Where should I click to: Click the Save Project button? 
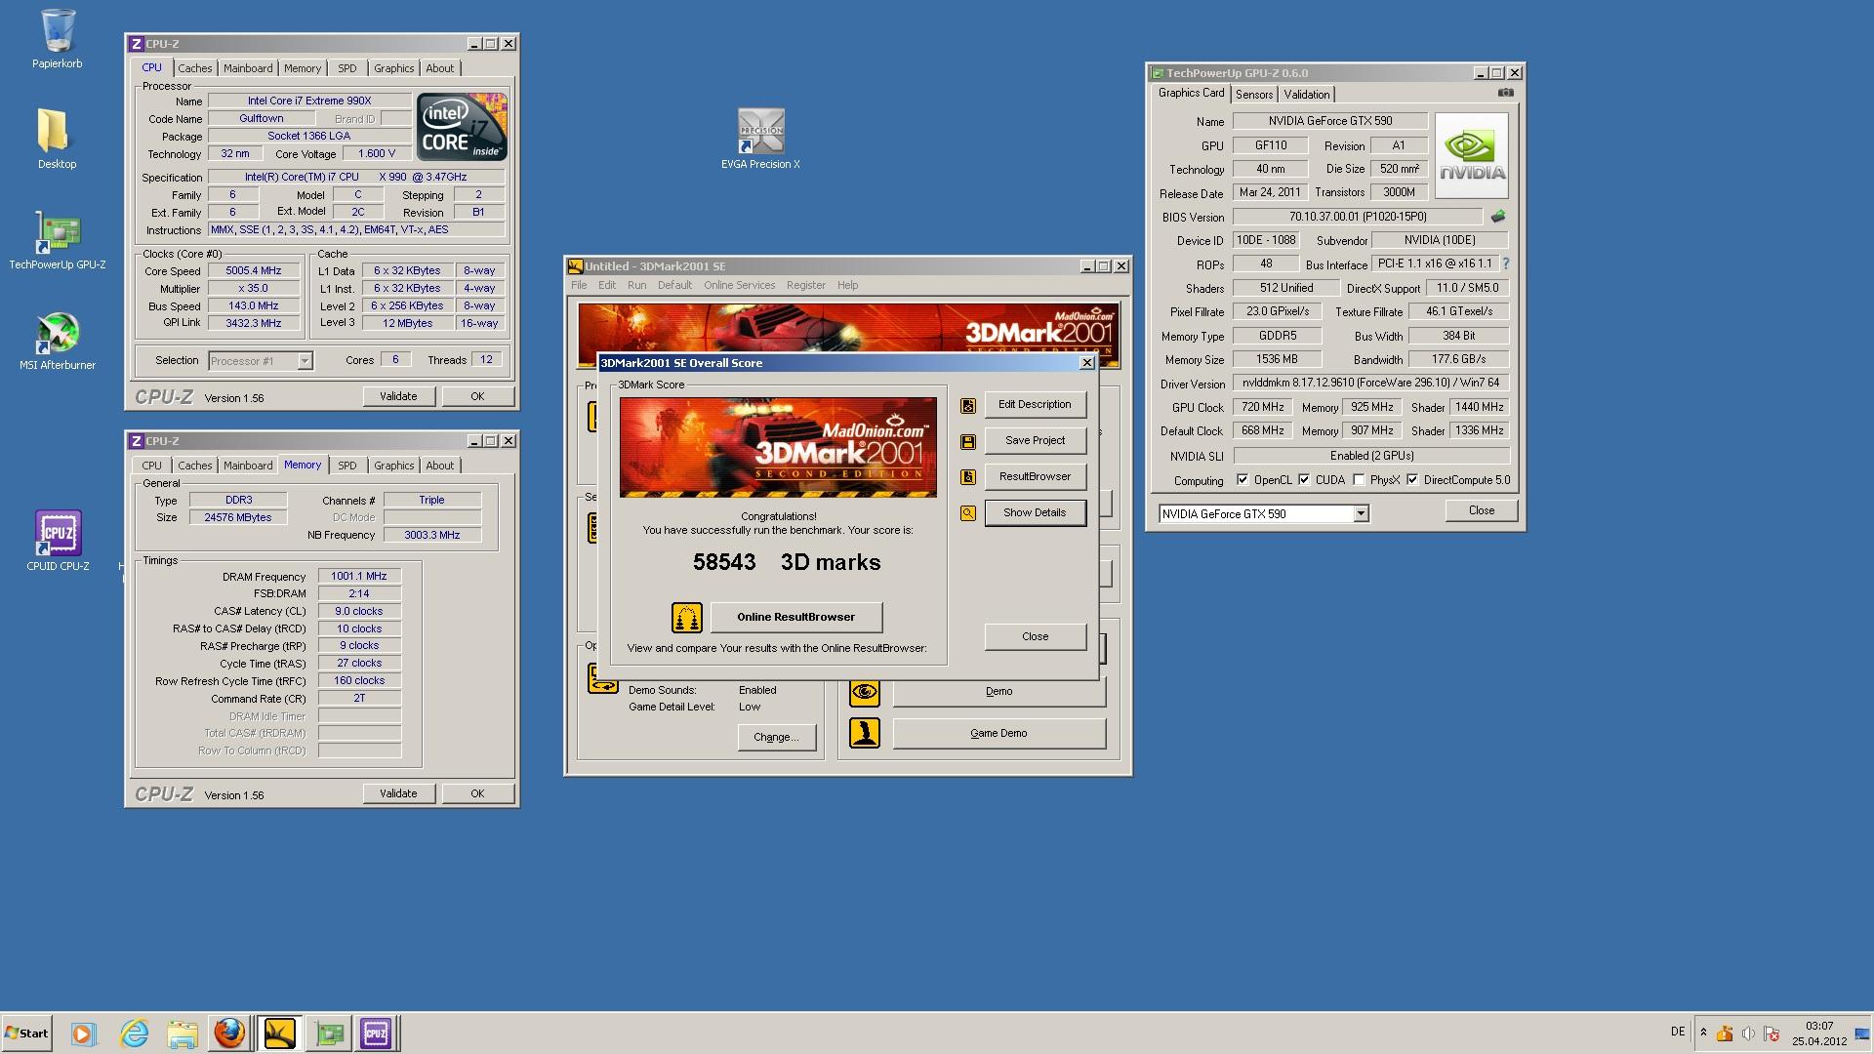(1035, 441)
